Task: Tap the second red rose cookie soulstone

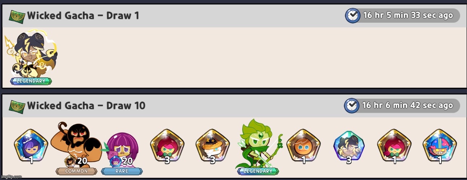Action: pyautogui.click(x=394, y=145)
